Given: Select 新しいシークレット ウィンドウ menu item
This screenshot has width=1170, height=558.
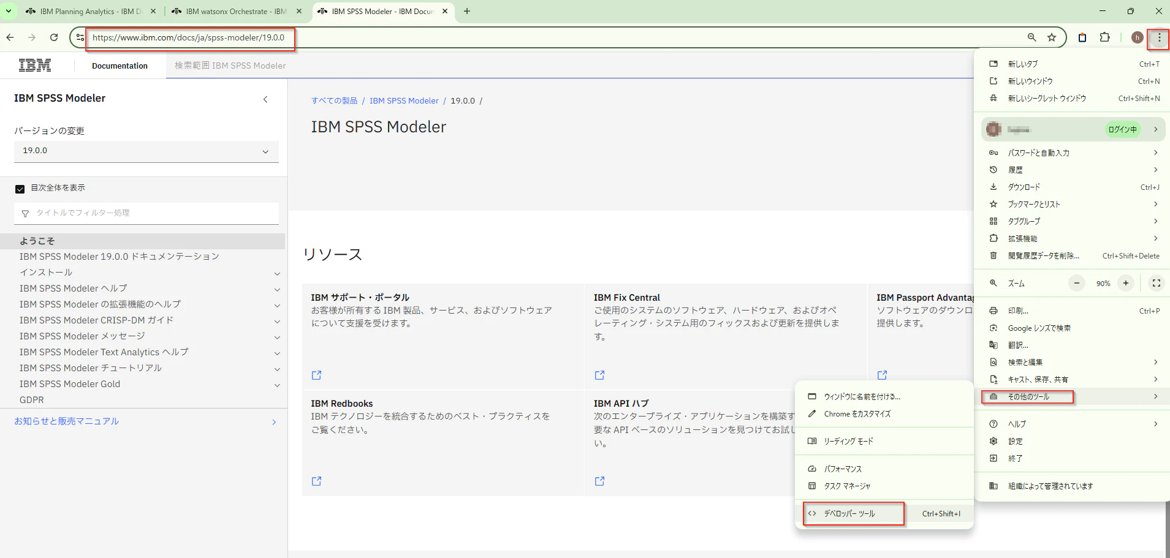Looking at the screenshot, I should coord(1073,98).
